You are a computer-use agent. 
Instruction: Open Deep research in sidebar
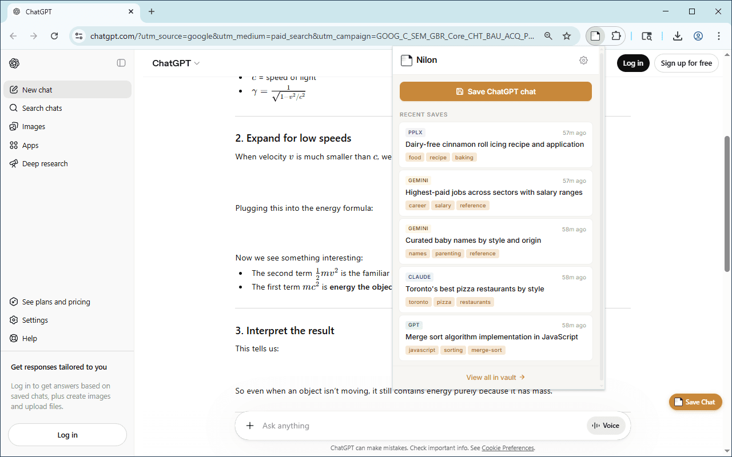click(67, 163)
